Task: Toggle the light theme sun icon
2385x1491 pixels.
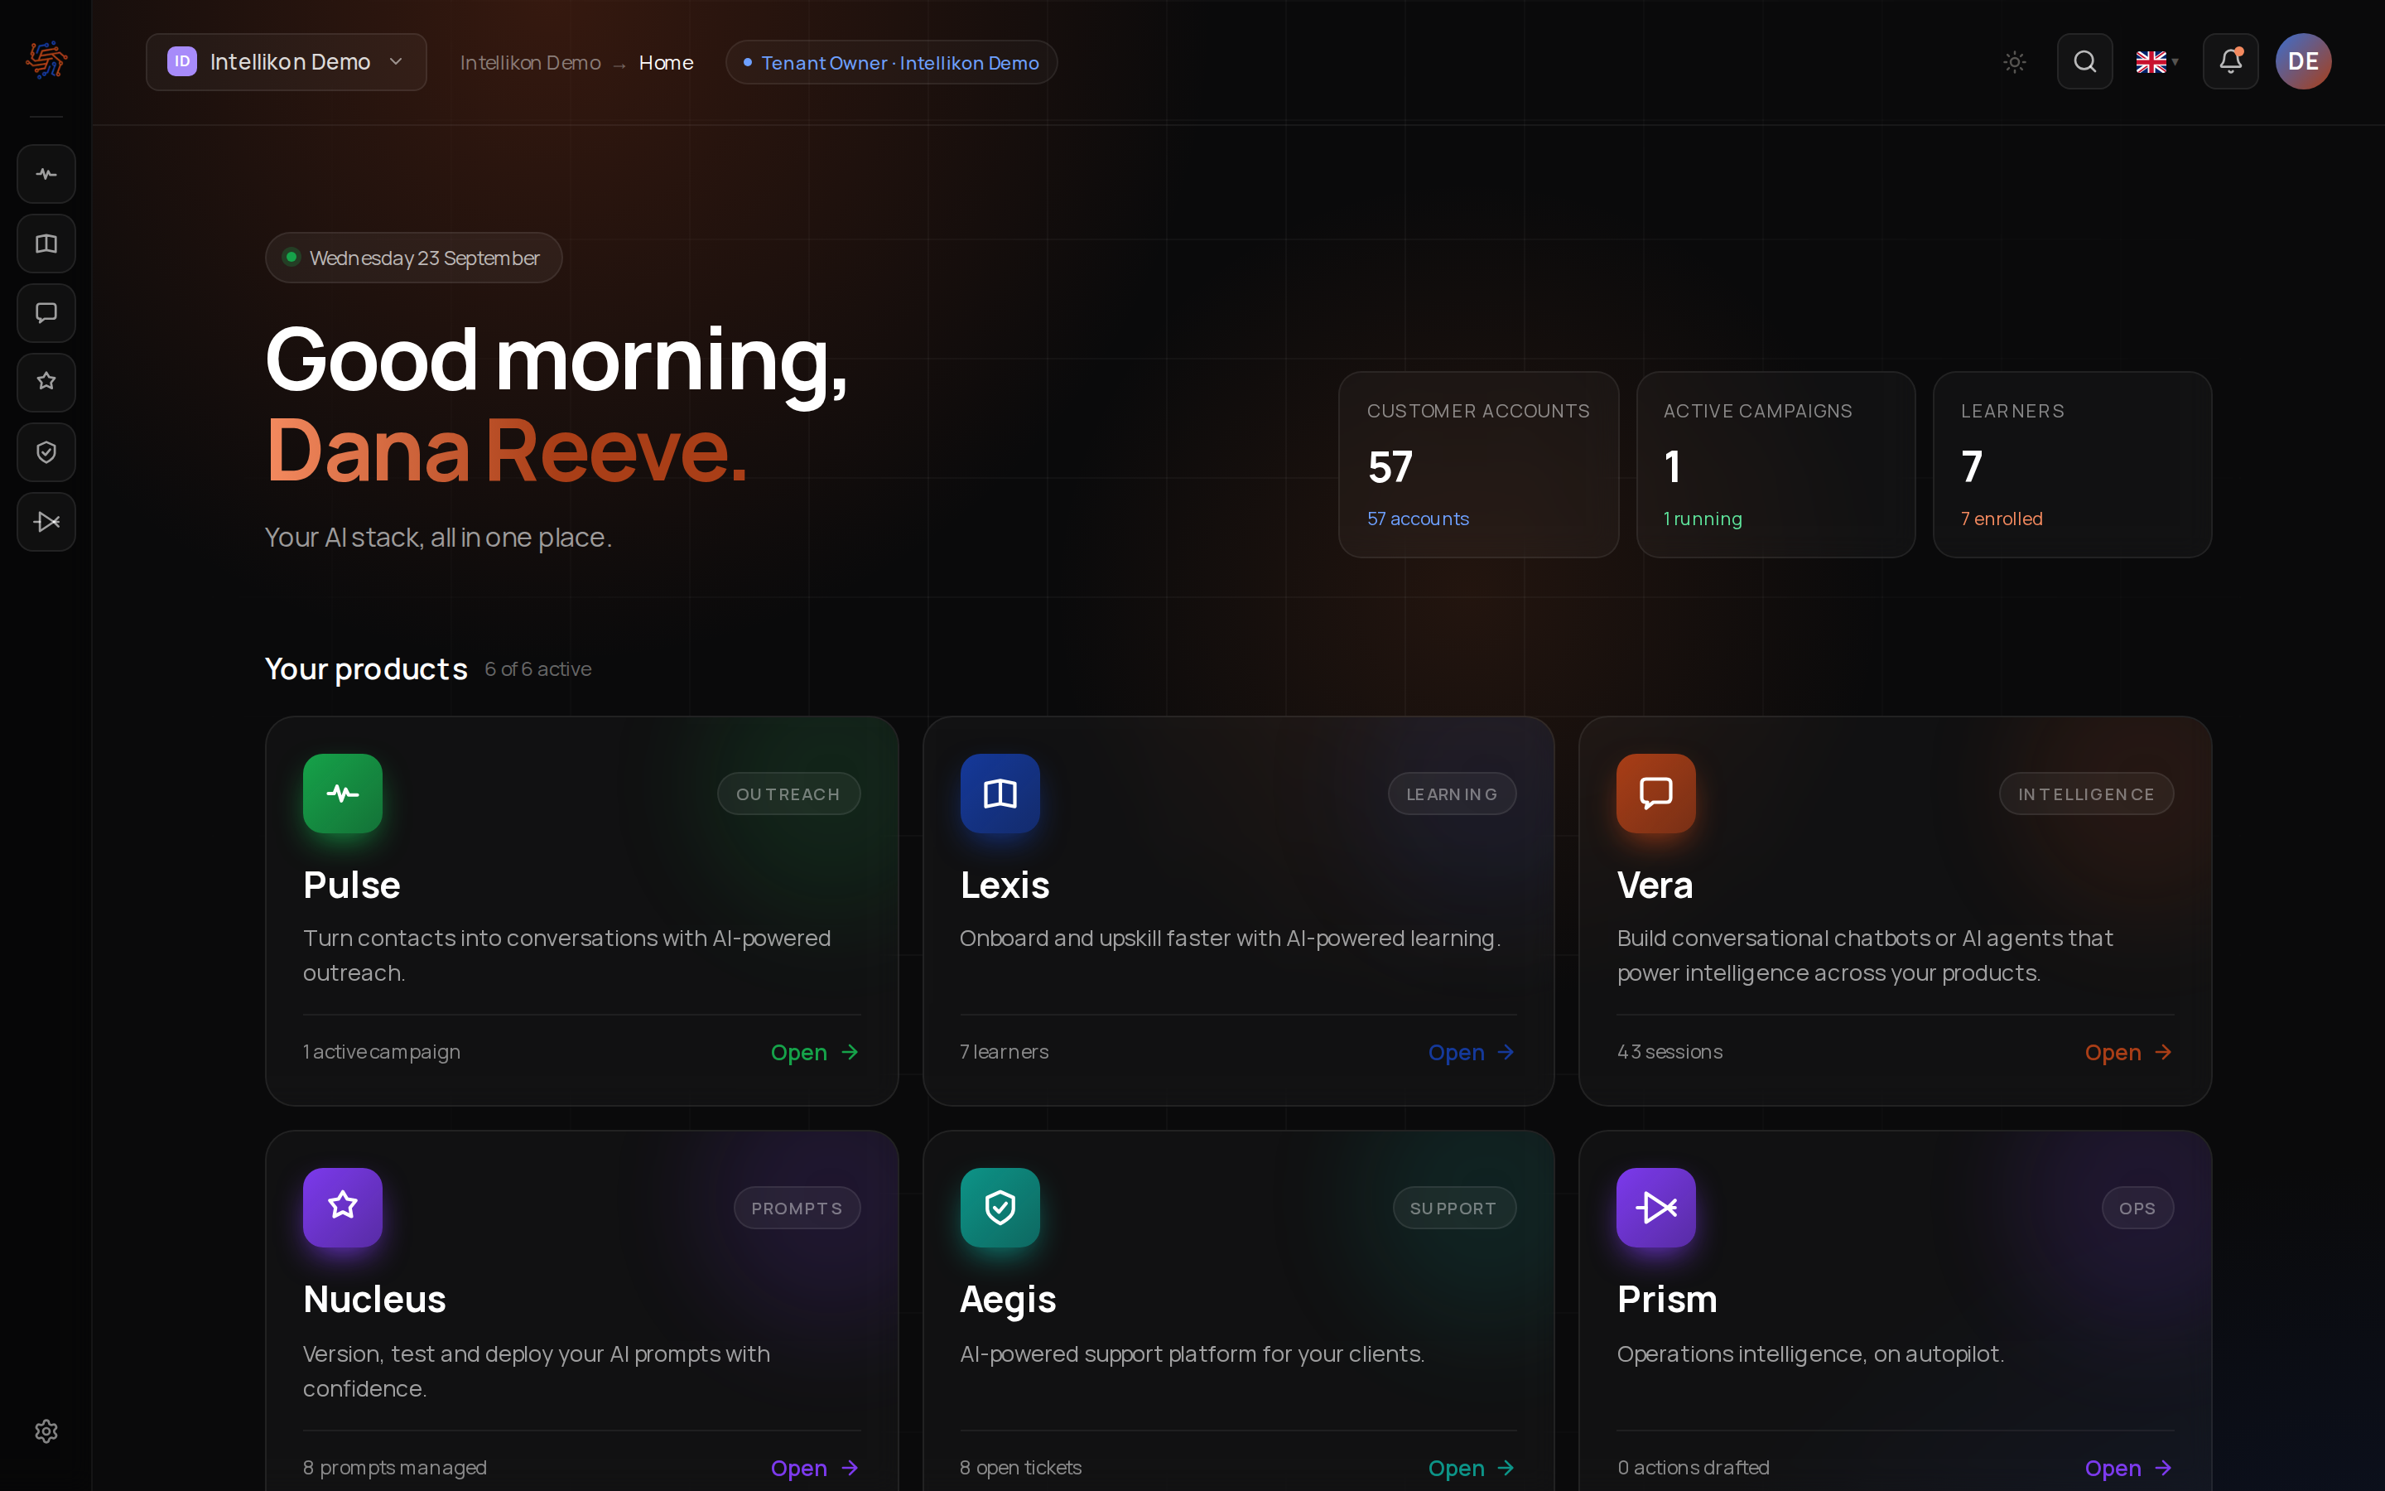Action: pos(2015,62)
